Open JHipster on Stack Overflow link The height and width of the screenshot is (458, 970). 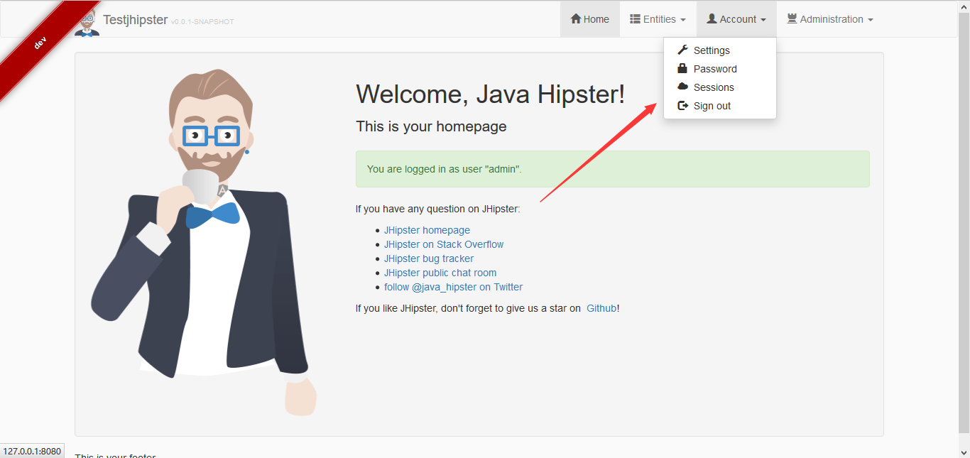click(x=444, y=244)
